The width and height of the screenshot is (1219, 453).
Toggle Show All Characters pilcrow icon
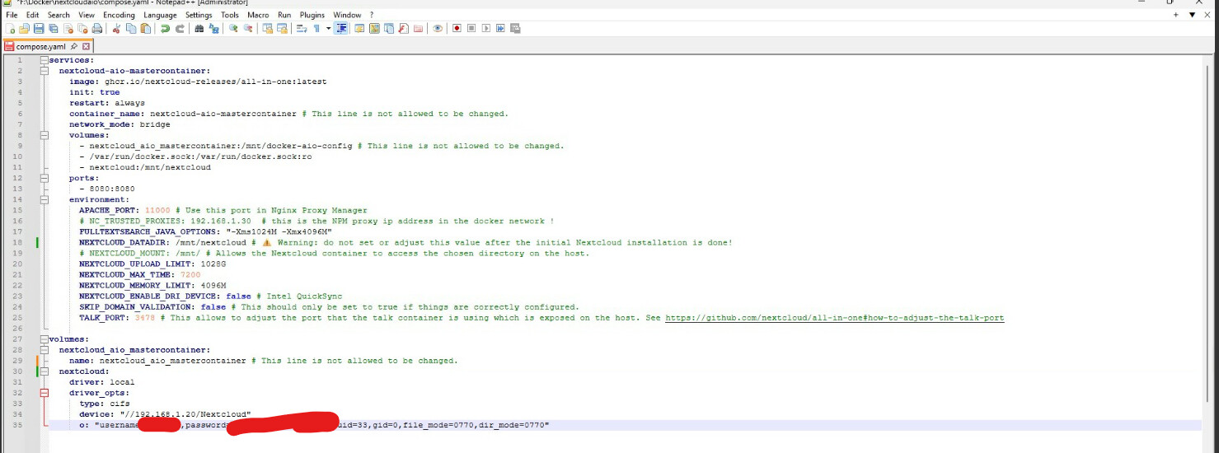pyautogui.click(x=316, y=29)
